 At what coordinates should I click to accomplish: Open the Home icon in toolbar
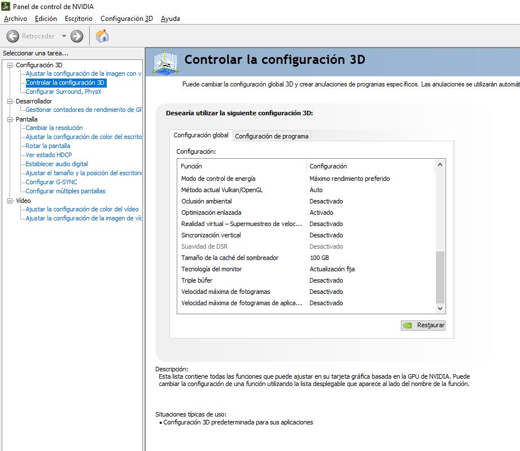click(x=102, y=36)
